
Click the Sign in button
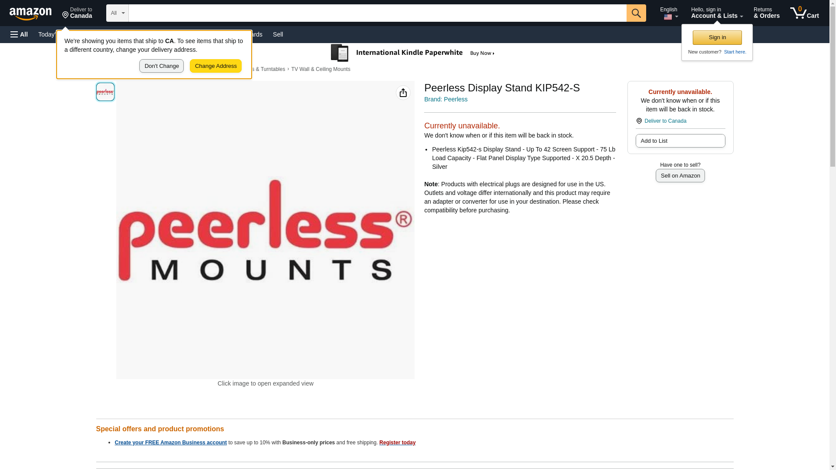717,37
